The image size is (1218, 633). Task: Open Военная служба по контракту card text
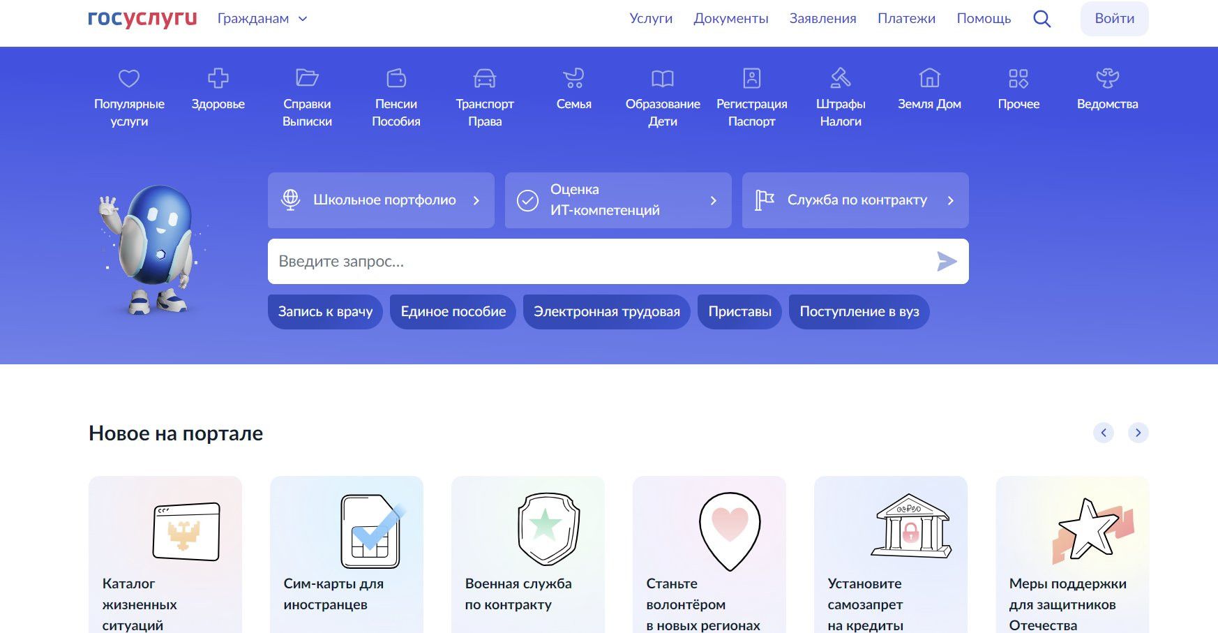click(x=518, y=594)
